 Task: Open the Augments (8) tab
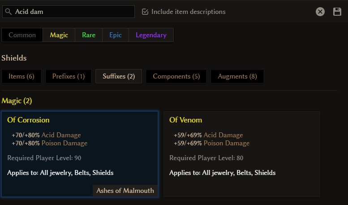coord(237,76)
